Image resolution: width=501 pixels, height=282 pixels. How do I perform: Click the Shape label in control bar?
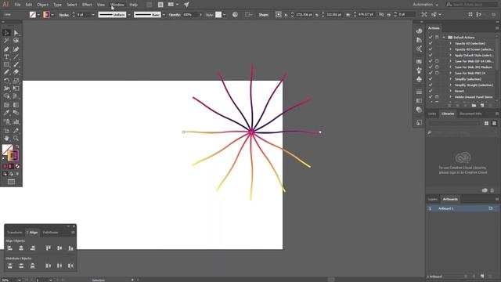(x=264, y=15)
